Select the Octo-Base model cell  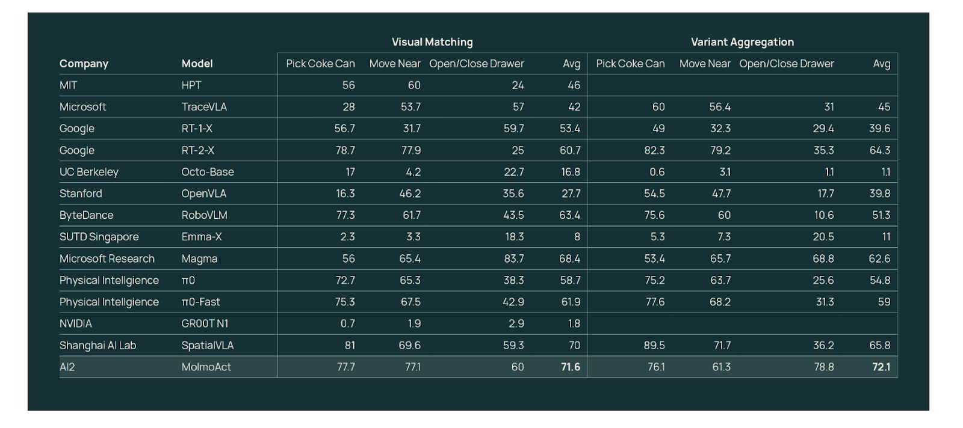(x=208, y=172)
